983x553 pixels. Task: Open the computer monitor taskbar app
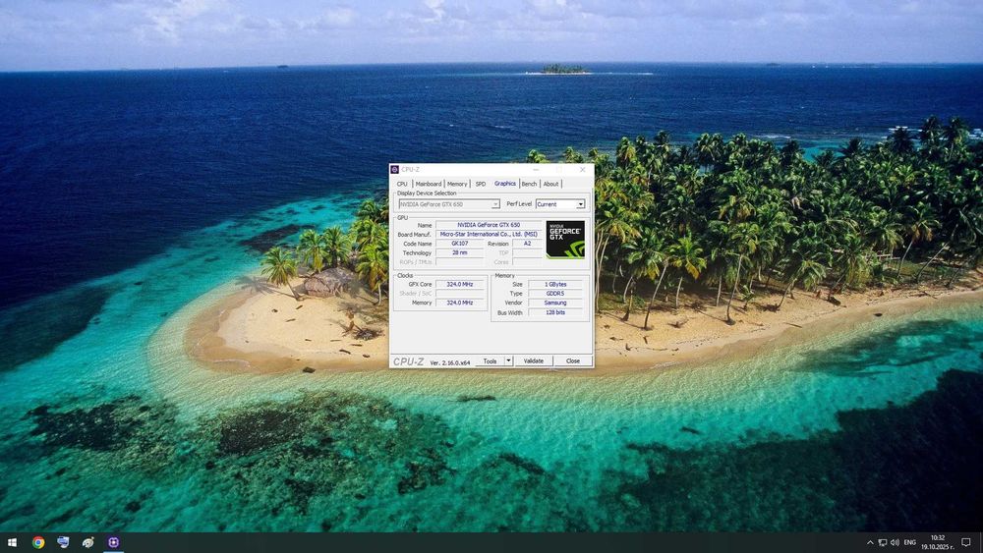click(x=63, y=542)
